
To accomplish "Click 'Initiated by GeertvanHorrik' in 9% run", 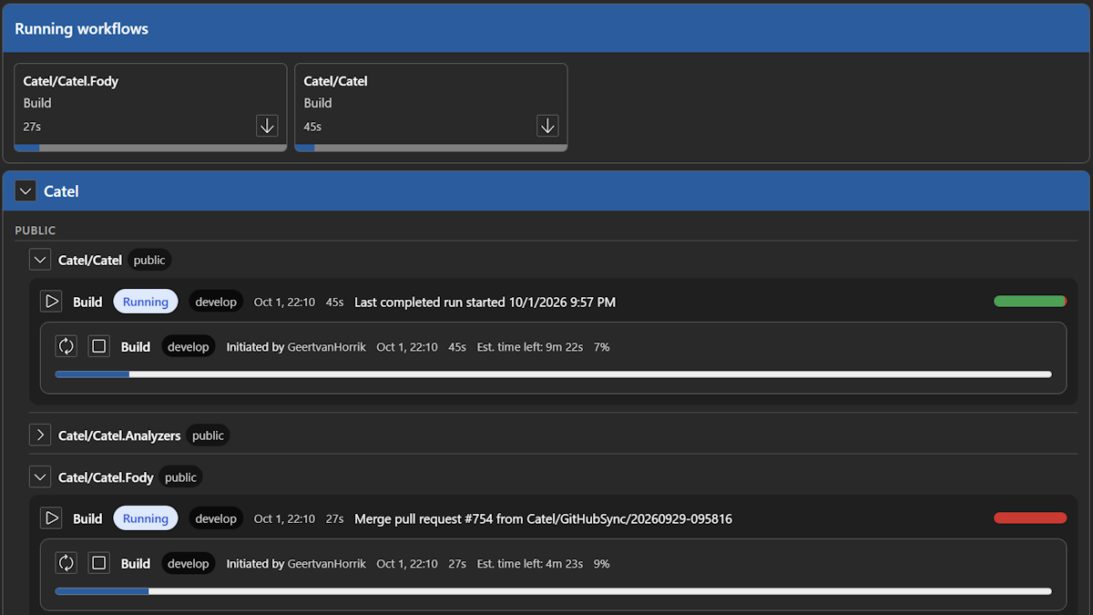I will [296, 563].
